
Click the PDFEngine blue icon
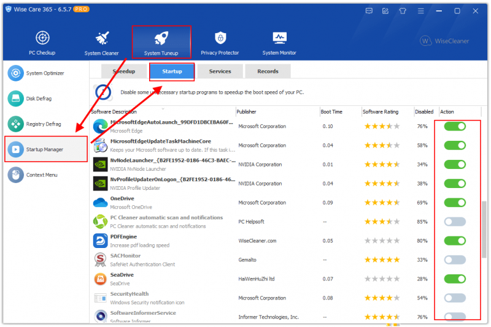[x=101, y=241]
